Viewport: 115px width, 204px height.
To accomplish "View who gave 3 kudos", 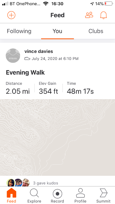I will click(46, 183).
